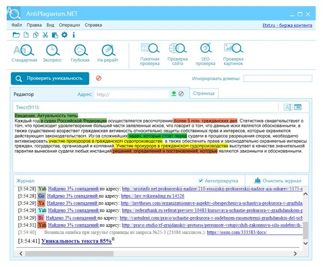332x267 pixels.
Task: Click yellow highlighted 'Участие прокурора в гражданском судопроизводстве'
Action: (x=172, y=146)
